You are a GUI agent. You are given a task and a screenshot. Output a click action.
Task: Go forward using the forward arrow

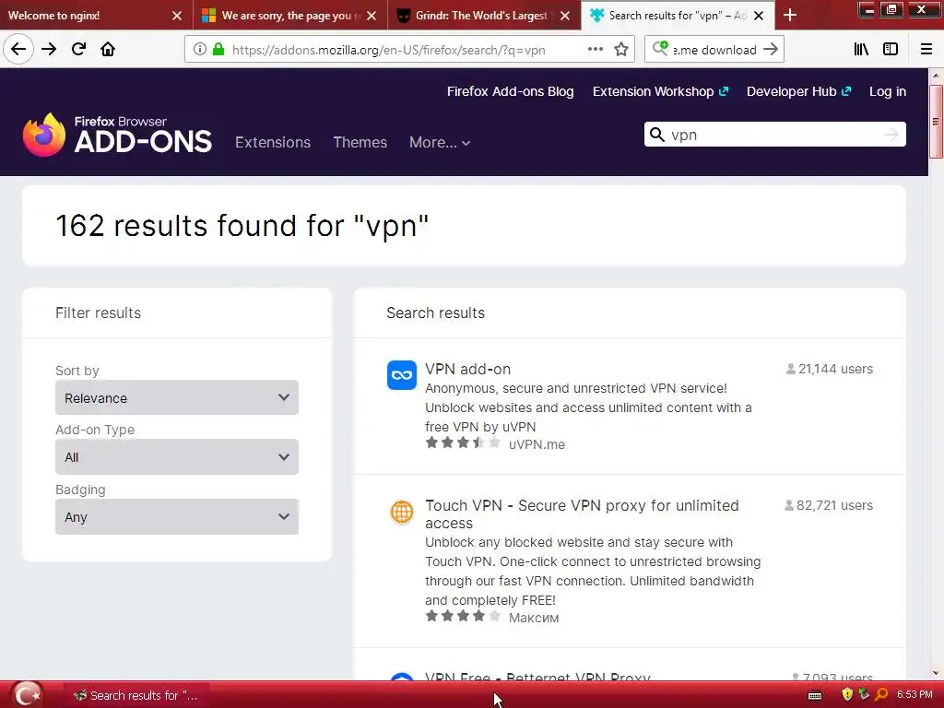(x=49, y=49)
